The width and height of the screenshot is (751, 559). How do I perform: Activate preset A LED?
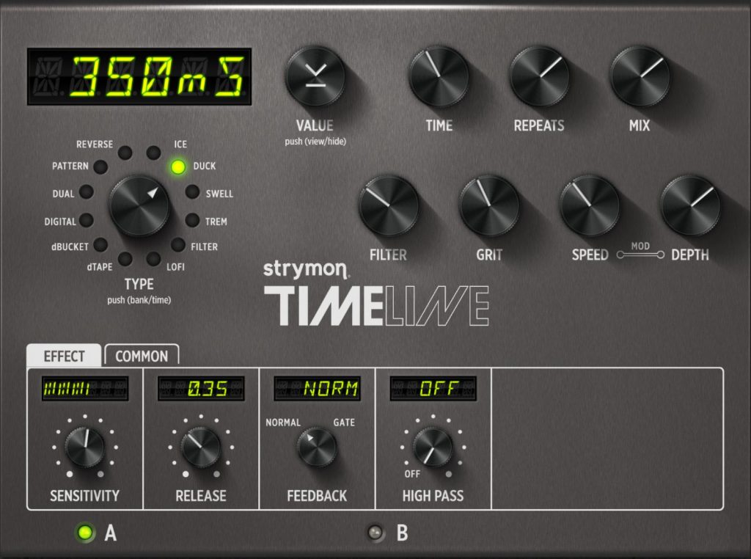coord(85,533)
